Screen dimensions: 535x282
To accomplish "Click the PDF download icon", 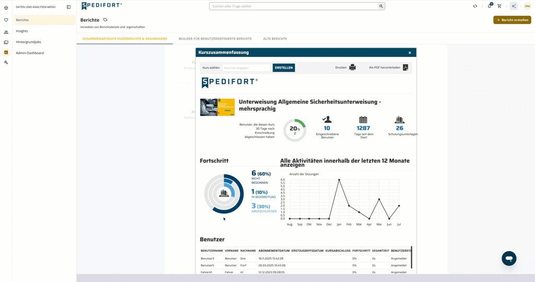I will (x=405, y=67).
